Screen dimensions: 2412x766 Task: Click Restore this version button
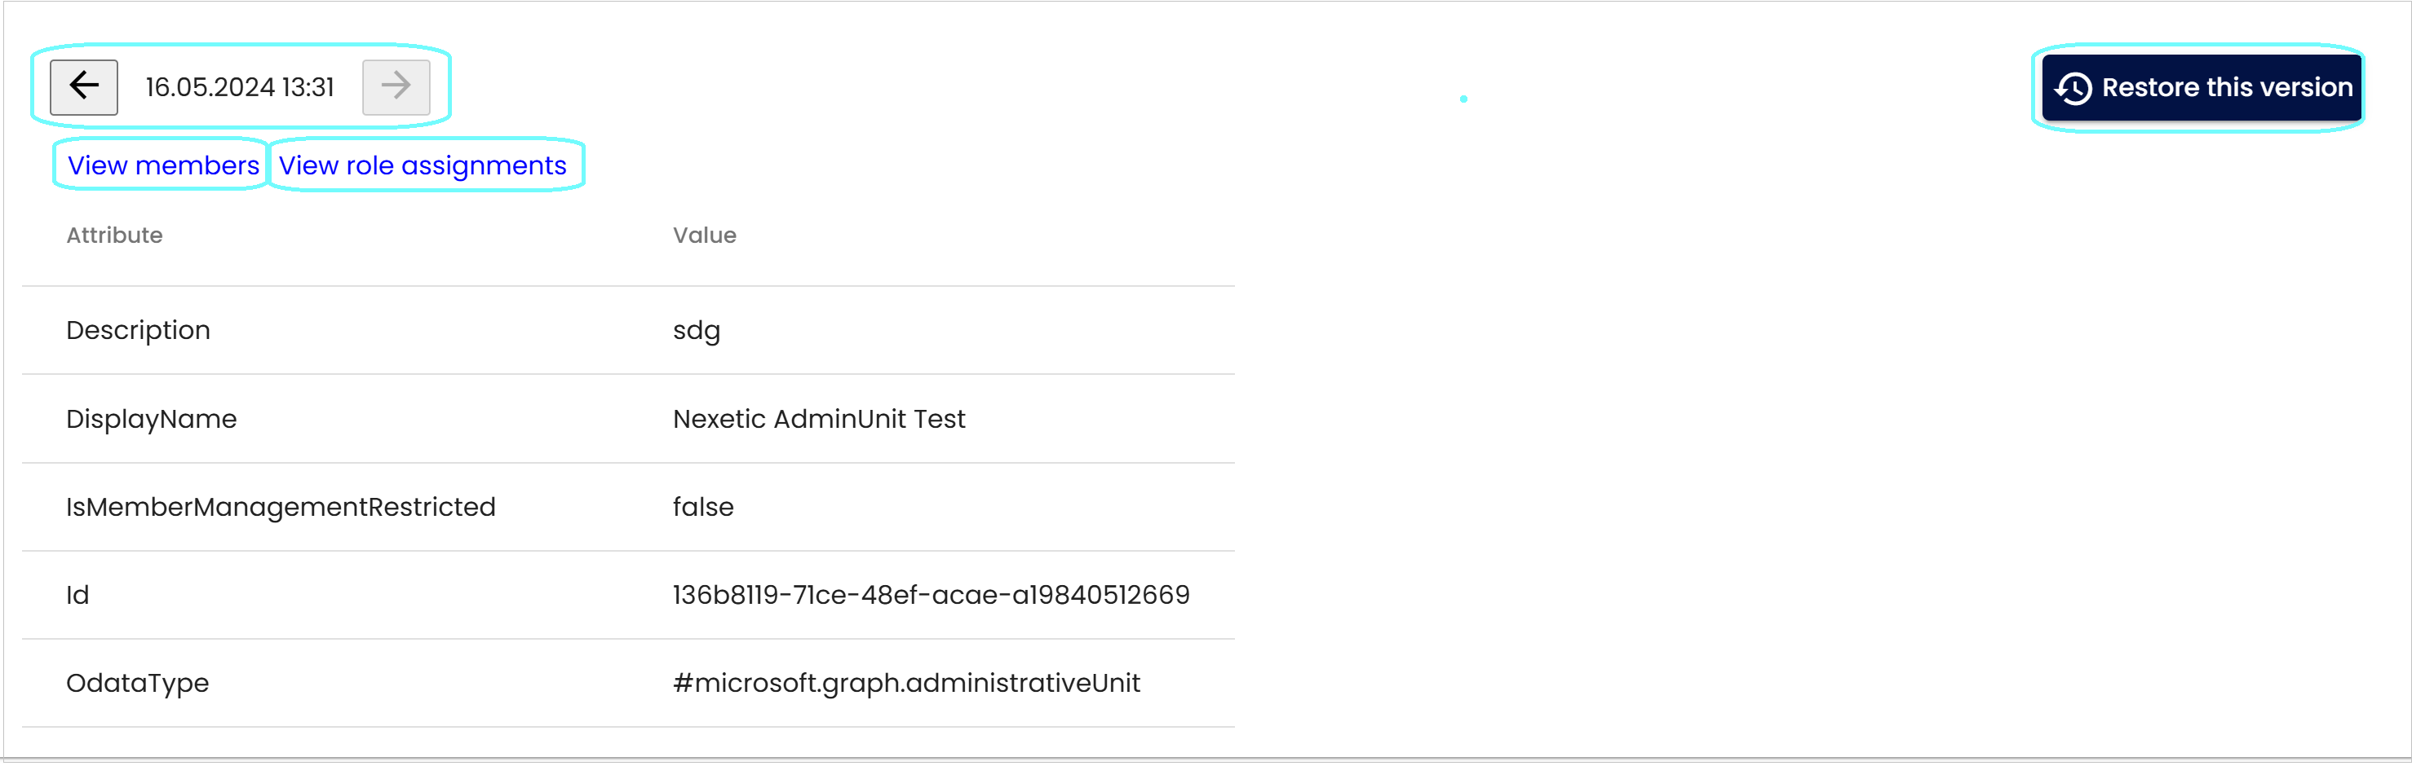point(2202,88)
